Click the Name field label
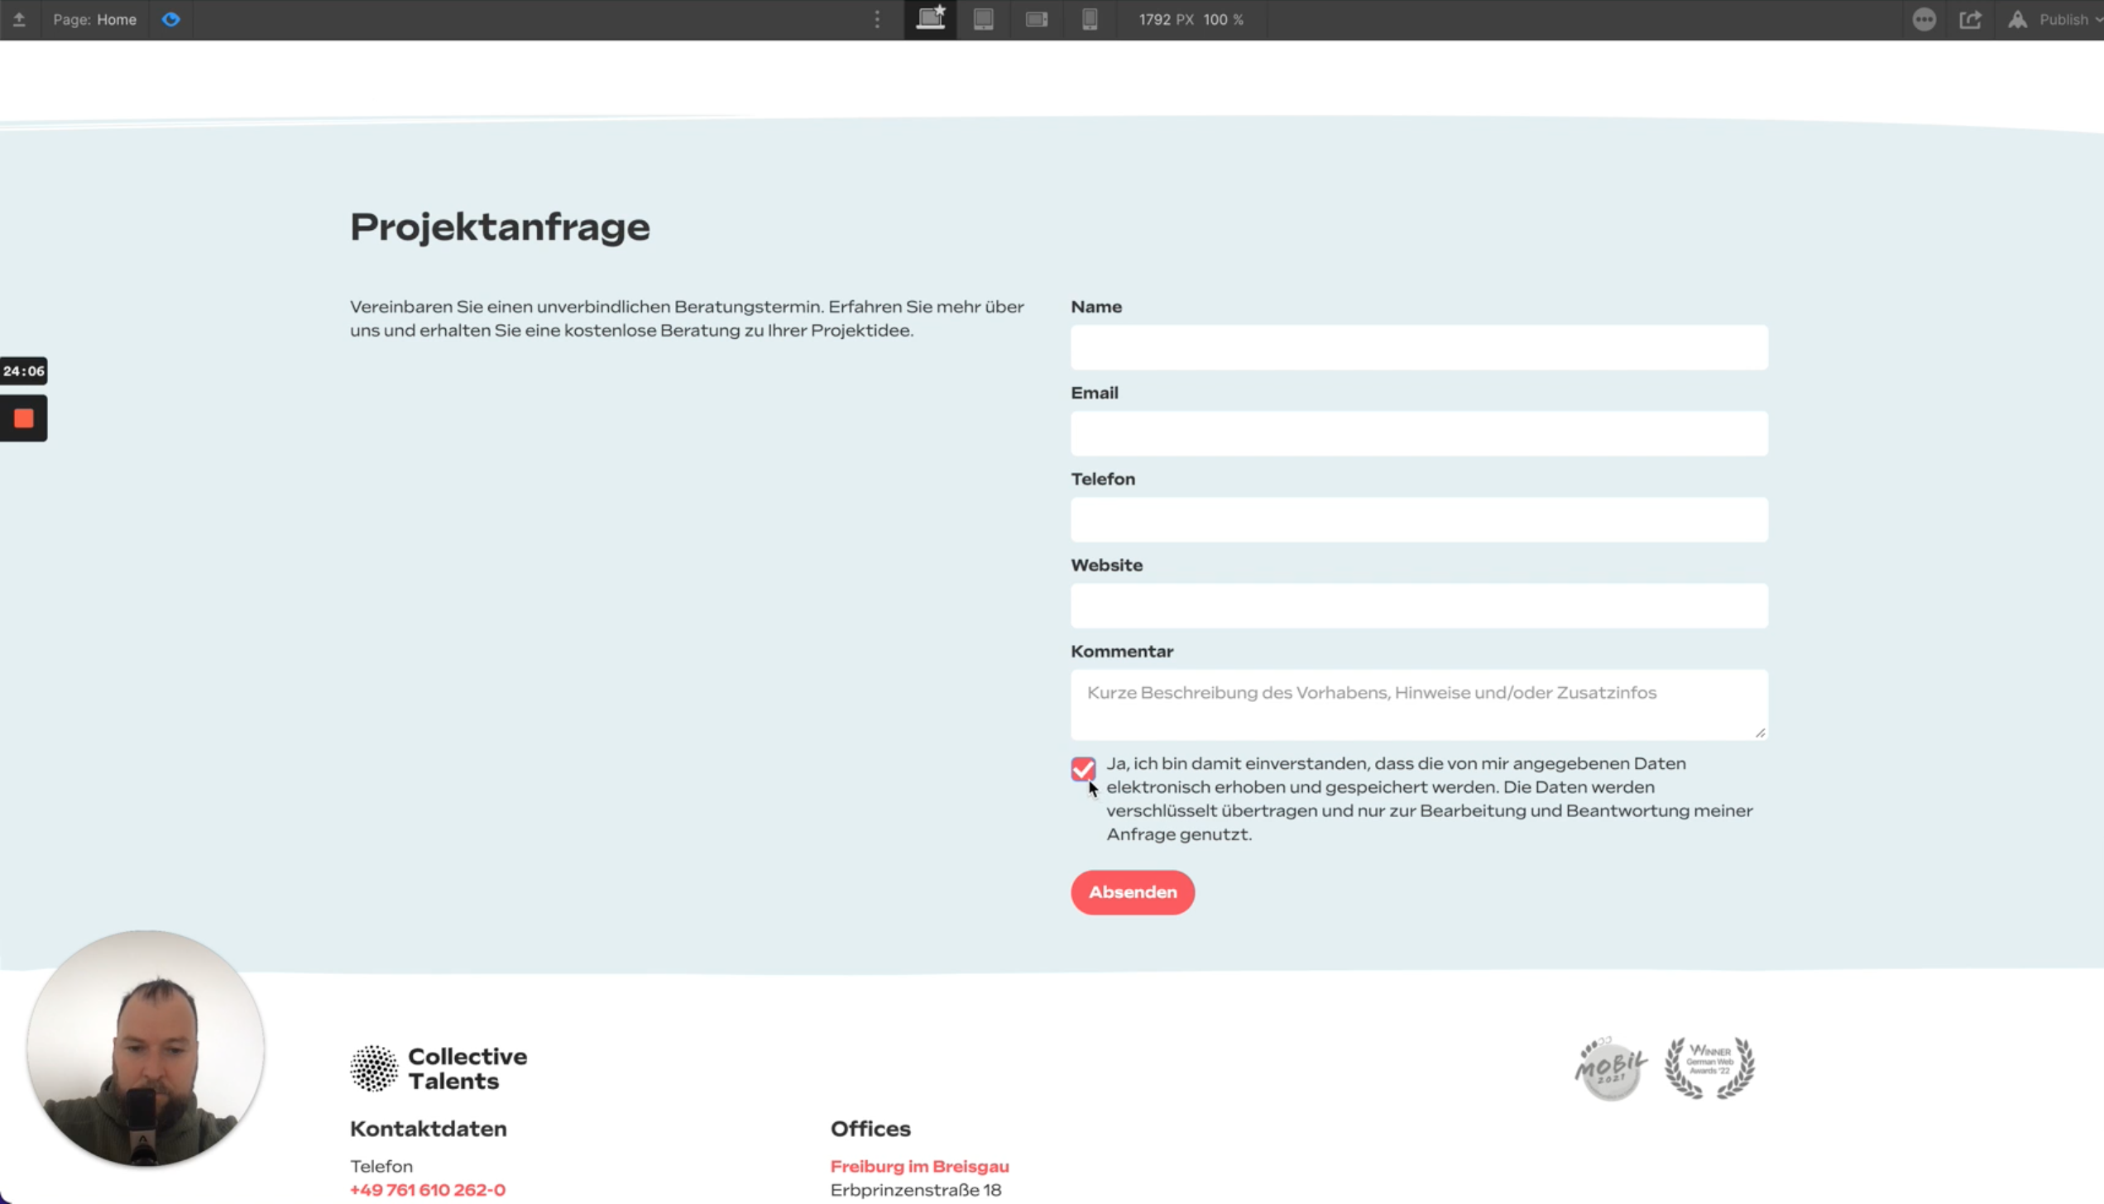Image resolution: width=2104 pixels, height=1204 pixels. 1096,307
